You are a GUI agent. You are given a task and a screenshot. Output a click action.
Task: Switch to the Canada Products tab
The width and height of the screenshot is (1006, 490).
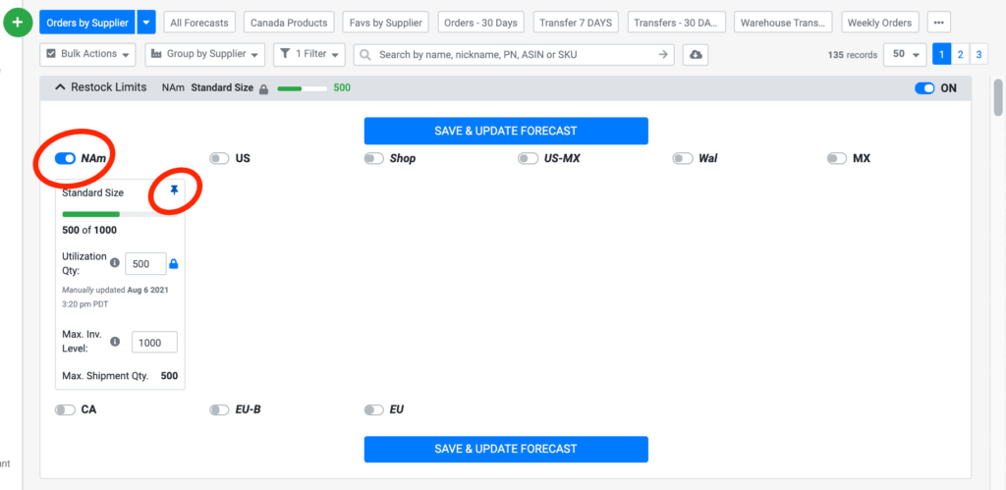pos(289,23)
